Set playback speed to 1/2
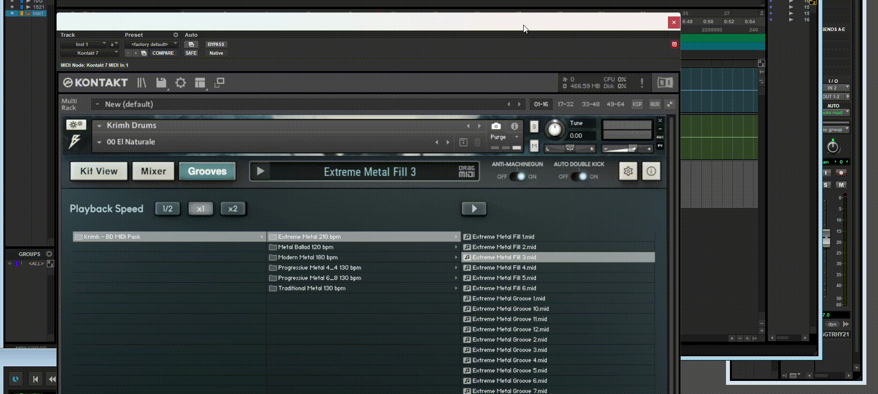 pyautogui.click(x=167, y=209)
